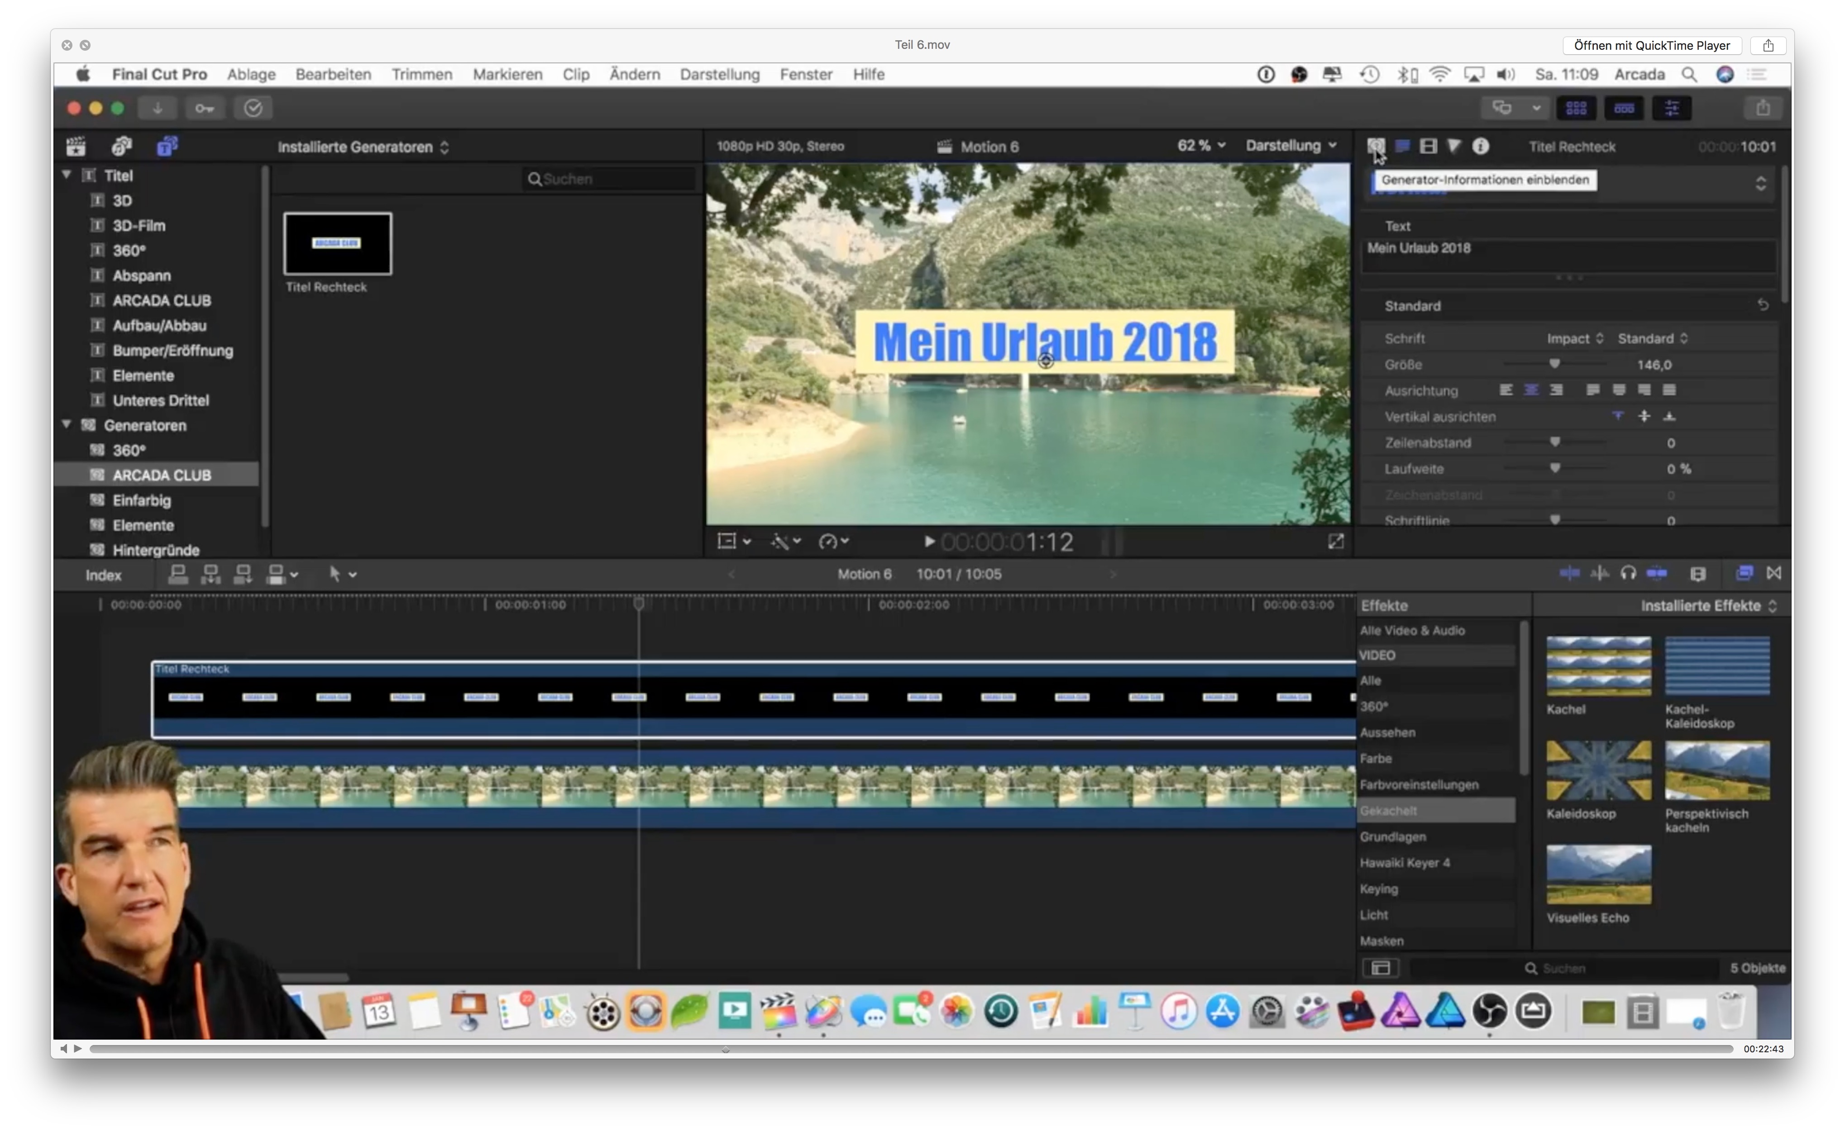Image resolution: width=1845 pixels, height=1131 pixels.
Task: Select the Einfarbig generators category
Action: 142,500
